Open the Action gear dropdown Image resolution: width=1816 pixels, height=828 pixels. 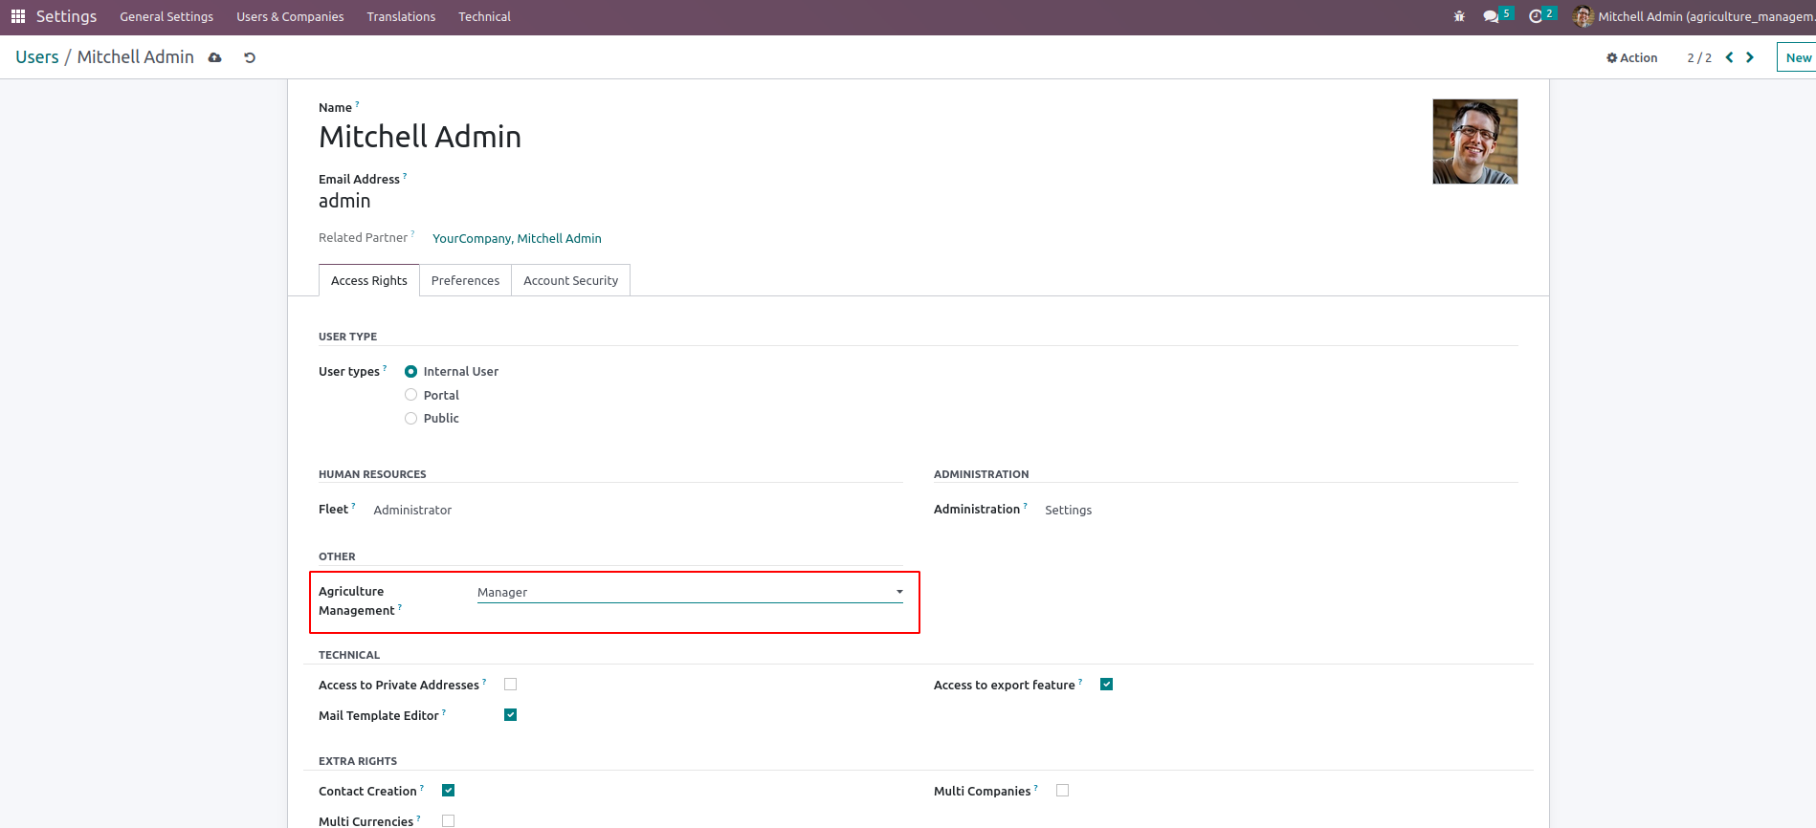pyautogui.click(x=1632, y=57)
